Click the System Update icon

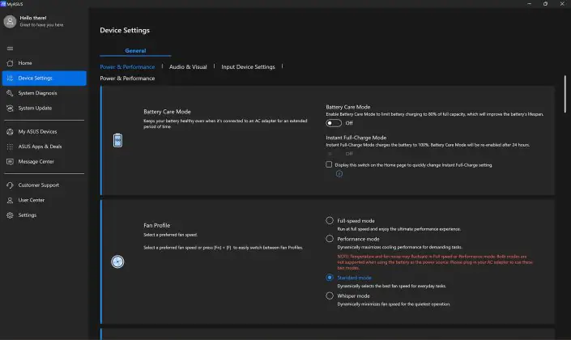(10, 108)
